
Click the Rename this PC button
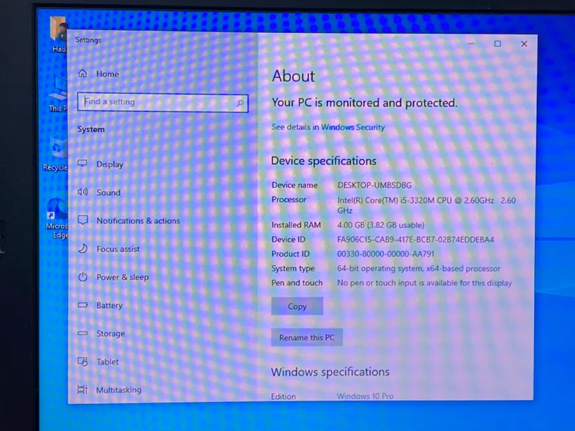tap(307, 337)
